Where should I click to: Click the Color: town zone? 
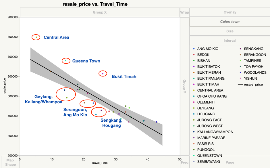click(230, 22)
